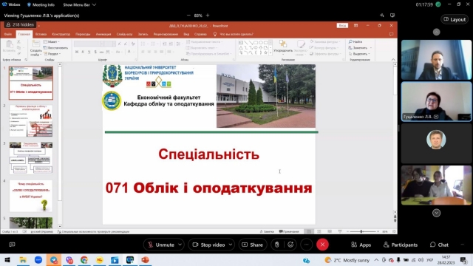Viewport: 473px width, 266px height.
Task: Zoom out shared content with minus
Action: [188, 16]
